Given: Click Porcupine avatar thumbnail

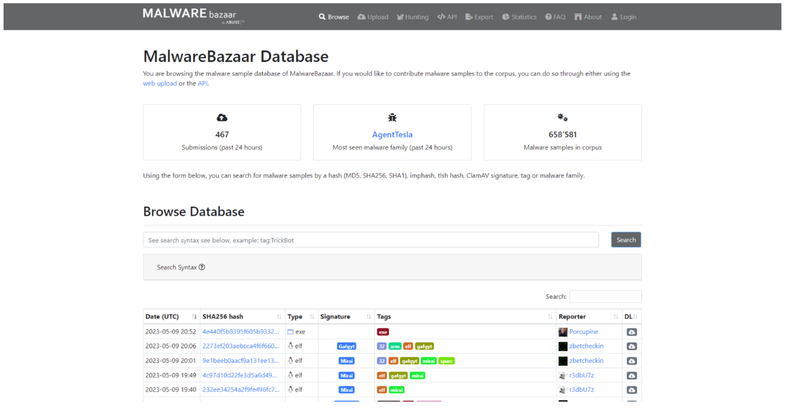Looking at the screenshot, I should click(x=563, y=332).
